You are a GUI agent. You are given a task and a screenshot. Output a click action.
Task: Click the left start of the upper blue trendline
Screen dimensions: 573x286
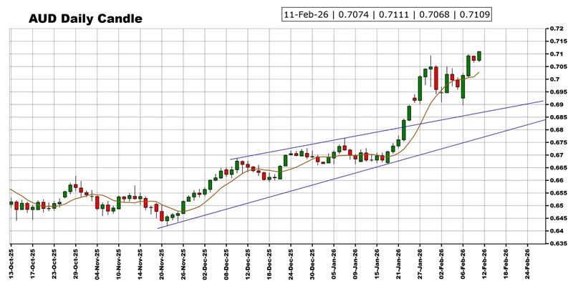[231, 159]
